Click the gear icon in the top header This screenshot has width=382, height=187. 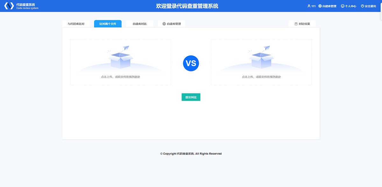320,6
